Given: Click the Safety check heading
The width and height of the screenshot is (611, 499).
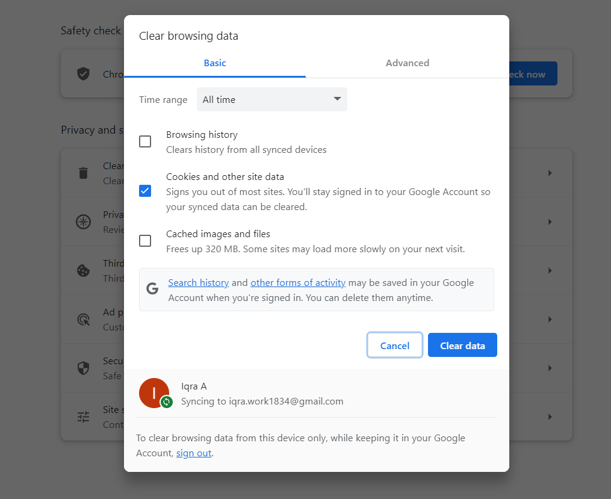Looking at the screenshot, I should [91, 31].
